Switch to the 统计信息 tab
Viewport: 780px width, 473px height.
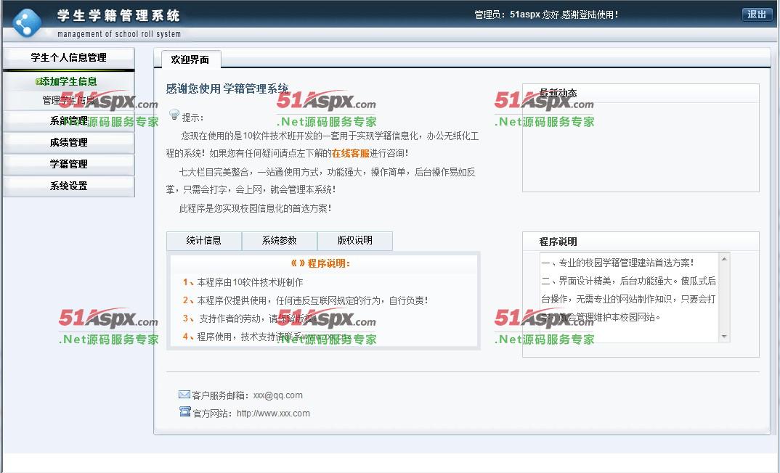tap(204, 240)
